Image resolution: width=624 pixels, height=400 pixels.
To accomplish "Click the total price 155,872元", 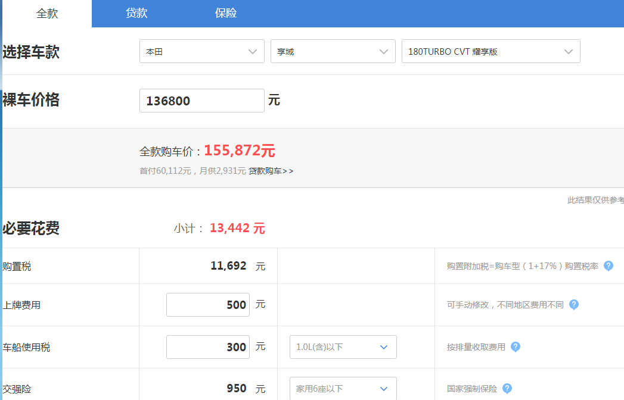I will (x=240, y=151).
